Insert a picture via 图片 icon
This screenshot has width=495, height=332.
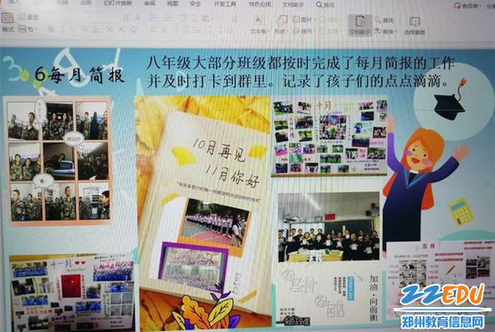click(x=301, y=20)
